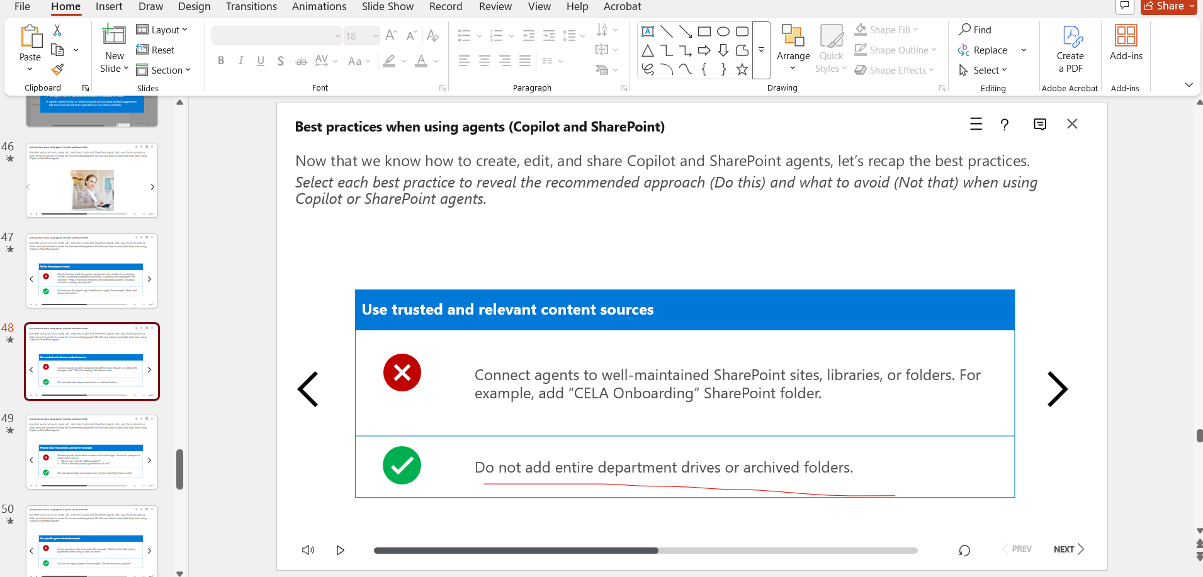This screenshot has width=1203, height=577.
Task: Open the Section dropdown
Action: [x=163, y=70]
